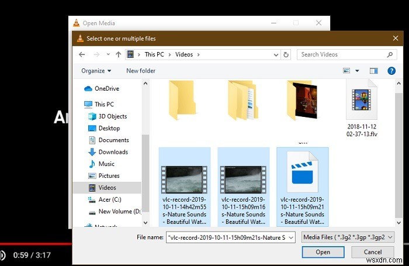Open the blue Help icon
Viewport: 409px width, 266px height.
pos(391,71)
